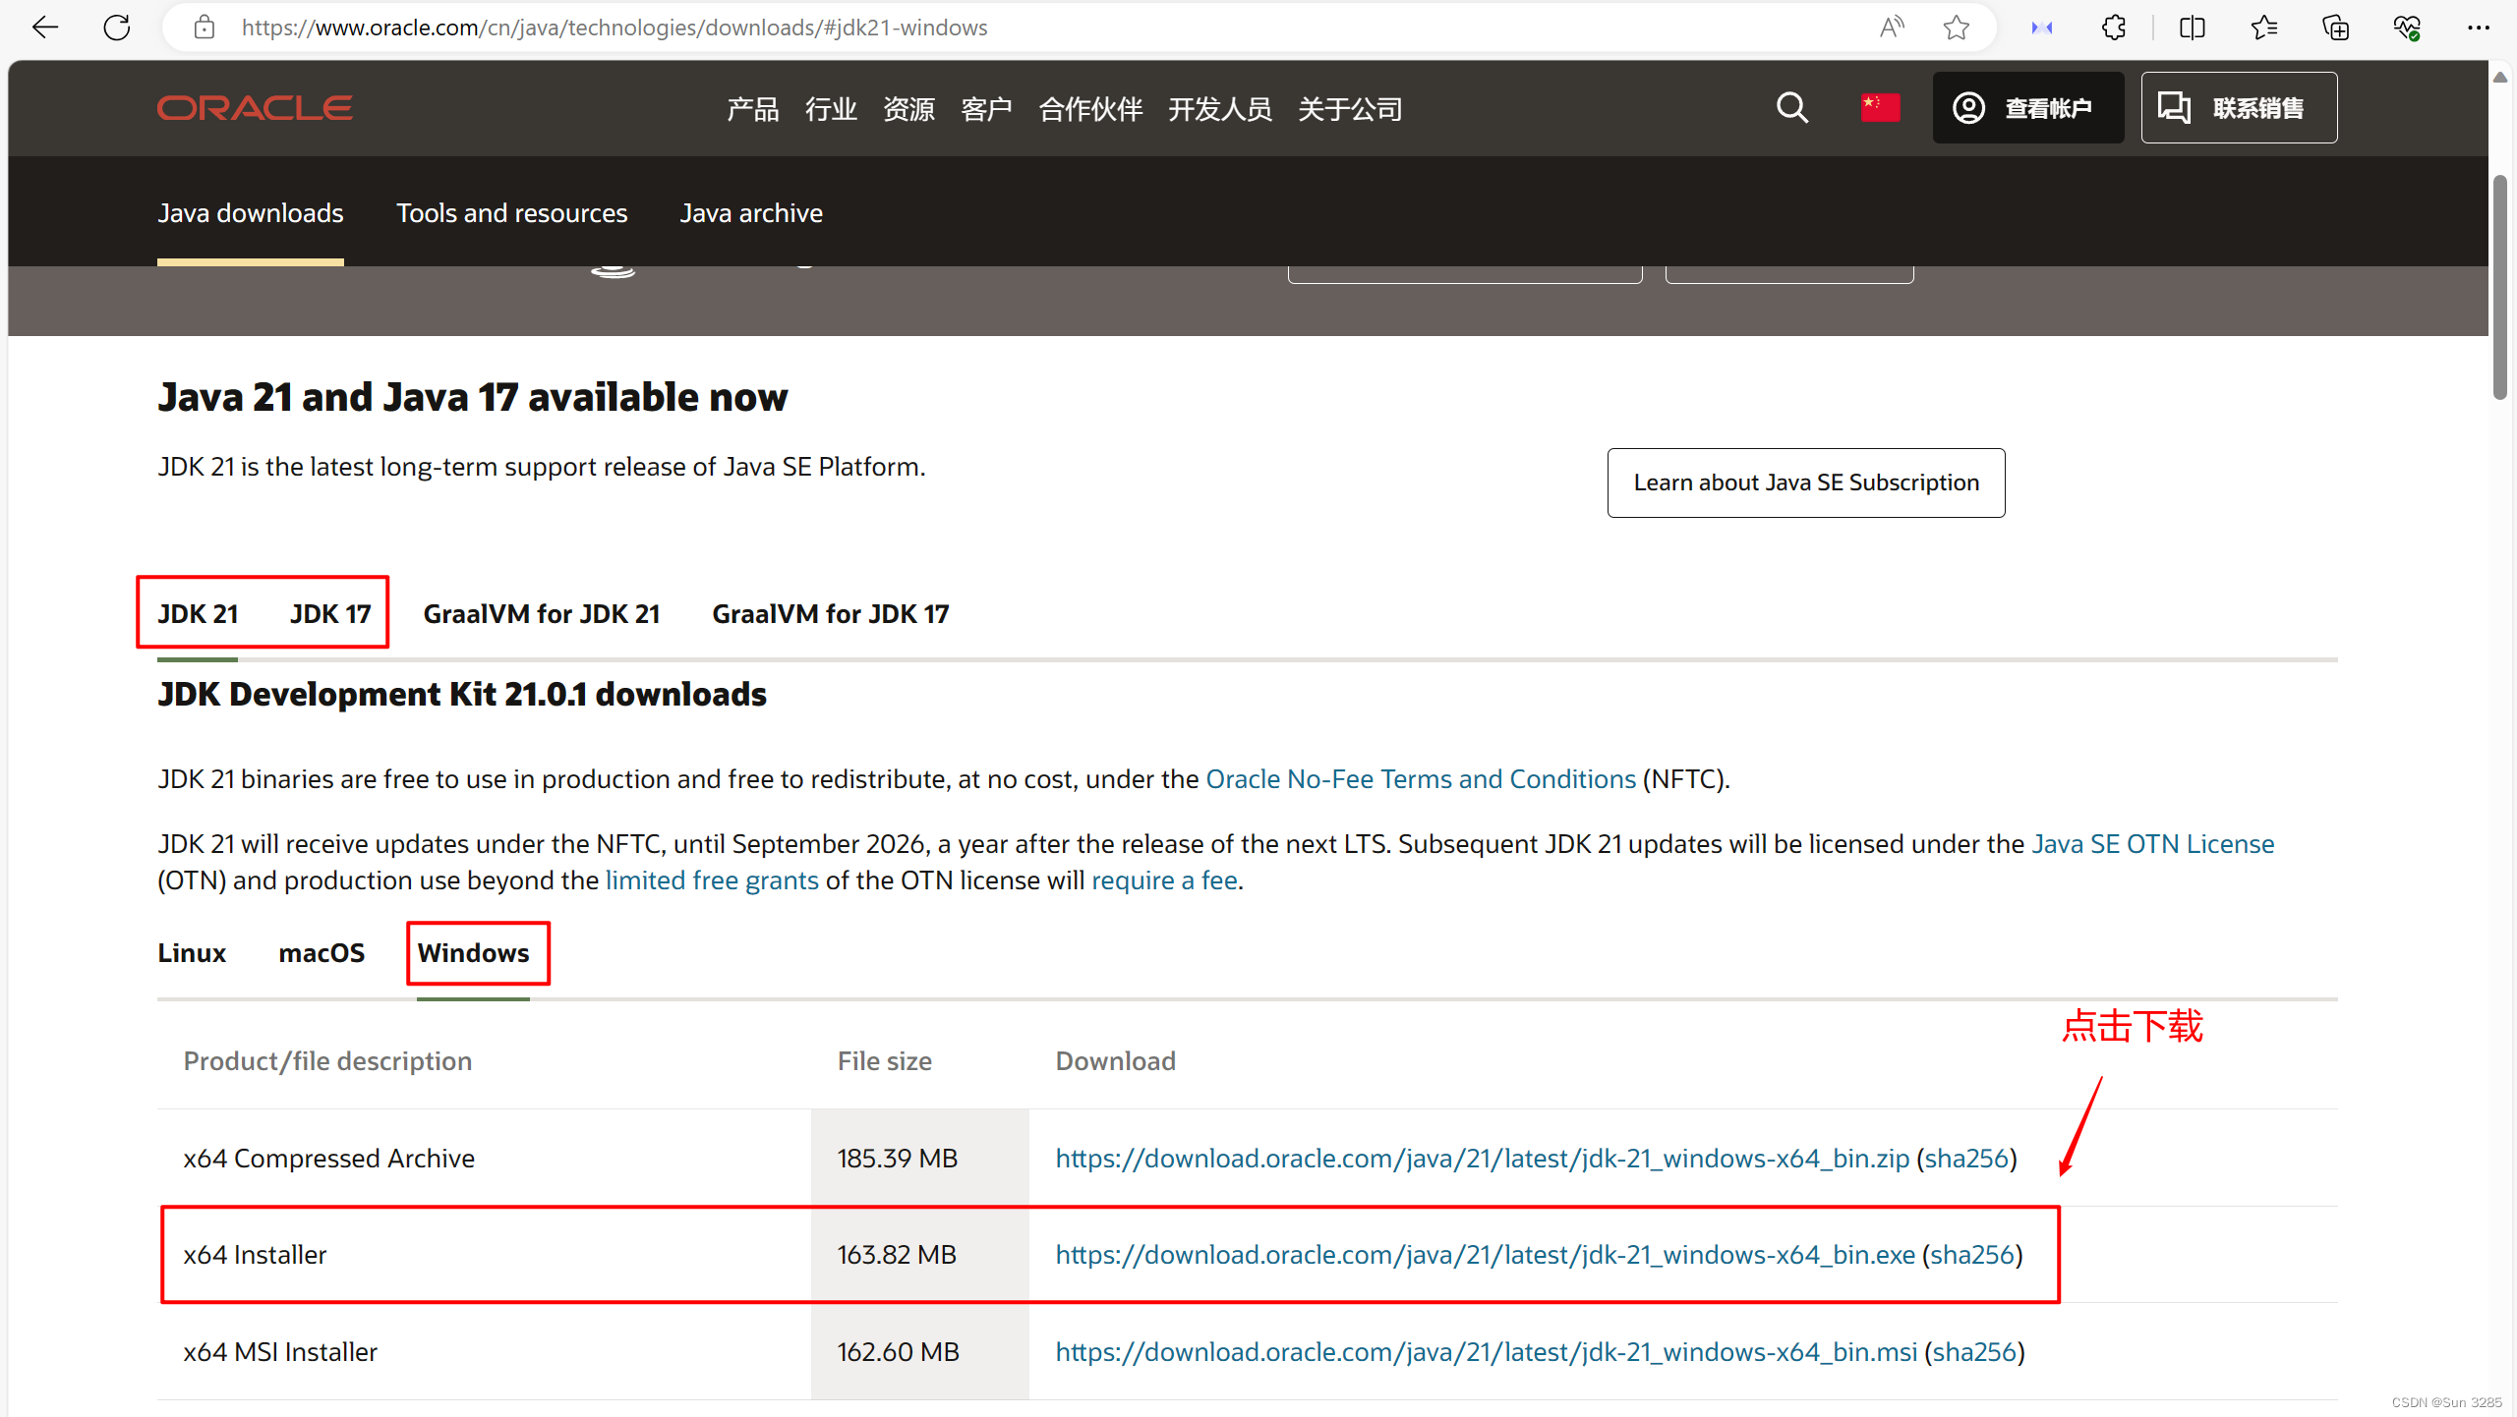Switch to GraalVM for JDK 21 tab
The width and height of the screenshot is (2517, 1417).
point(542,613)
